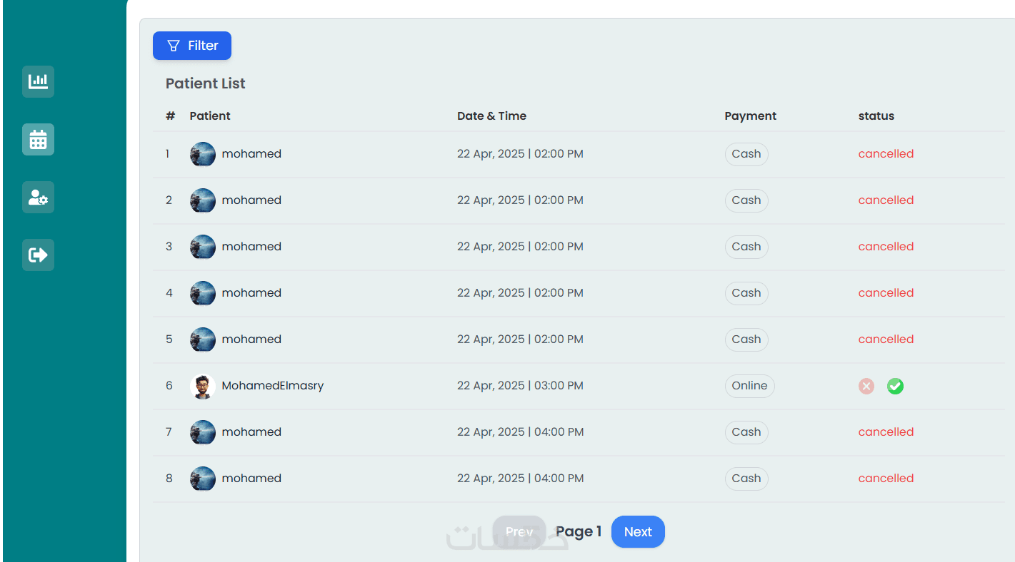This screenshot has height=562, width=1015.
Task: Cancel MohamedElmasry's appointment with red X
Action: (866, 387)
